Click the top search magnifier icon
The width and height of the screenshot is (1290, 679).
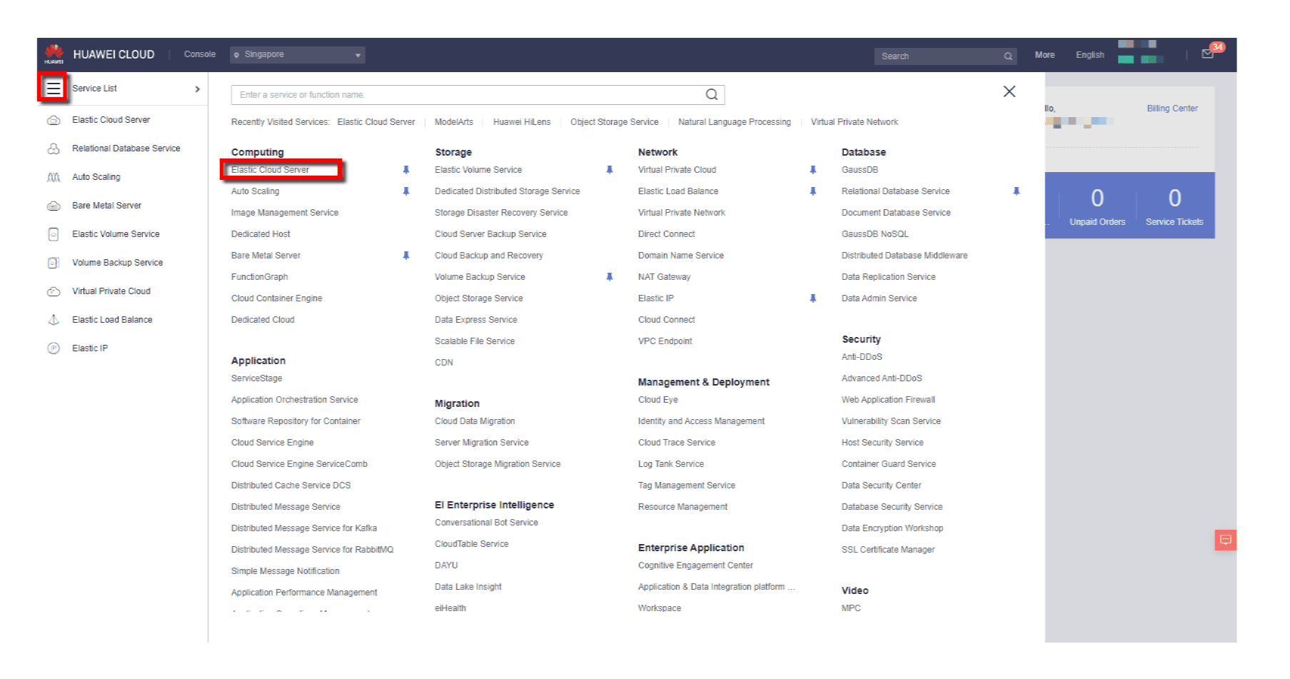click(x=1008, y=56)
